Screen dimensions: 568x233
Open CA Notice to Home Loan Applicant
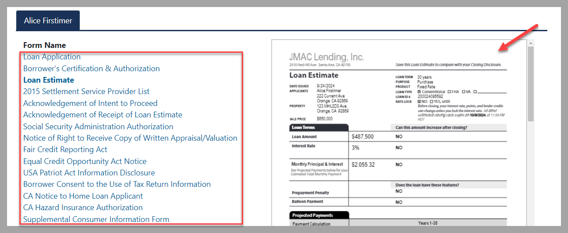[x=83, y=196]
